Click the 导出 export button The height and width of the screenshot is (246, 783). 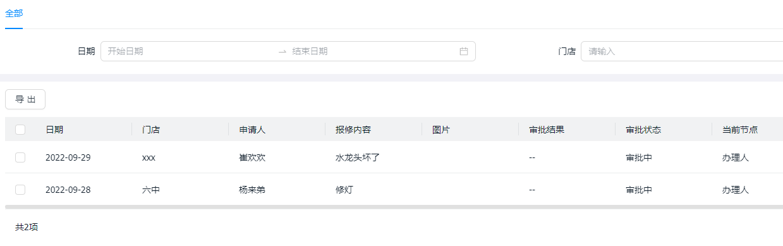click(25, 99)
